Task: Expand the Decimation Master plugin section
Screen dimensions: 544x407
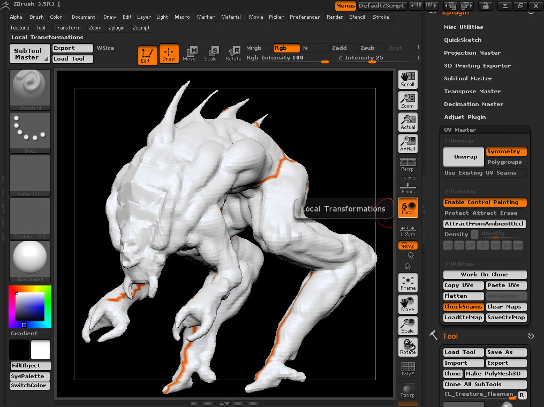Action: click(x=473, y=104)
